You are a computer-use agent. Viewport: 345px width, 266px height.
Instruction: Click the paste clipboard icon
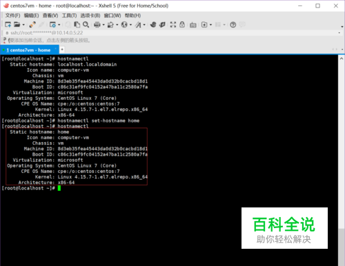tap(77, 24)
